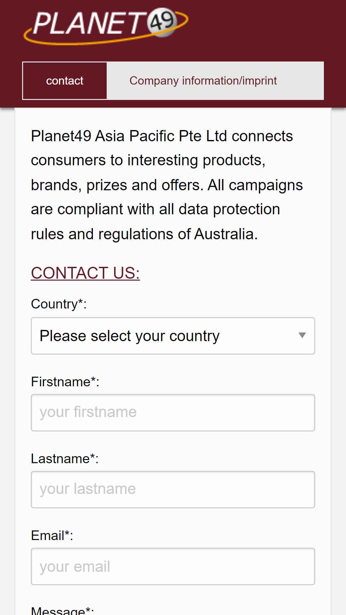The height and width of the screenshot is (615, 346).
Task: Click the 49 lottery ball icon
Action: pos(162,22)
